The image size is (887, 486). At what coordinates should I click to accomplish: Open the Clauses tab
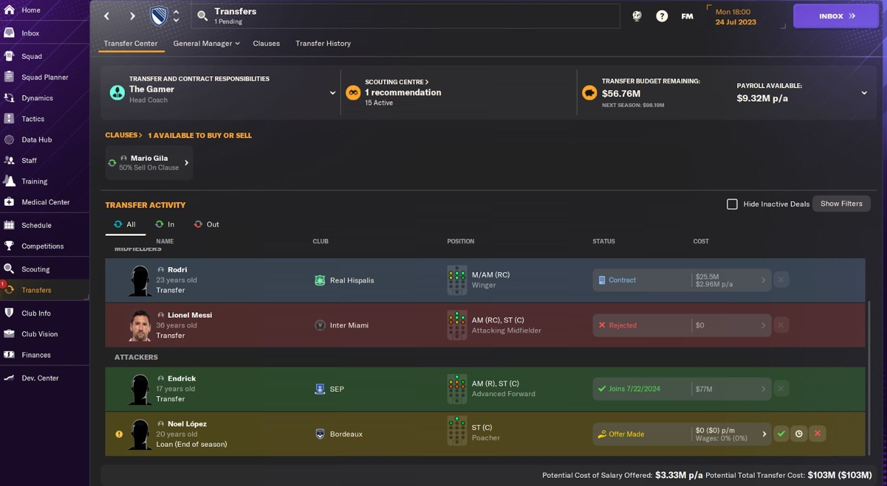pos(266,43)
